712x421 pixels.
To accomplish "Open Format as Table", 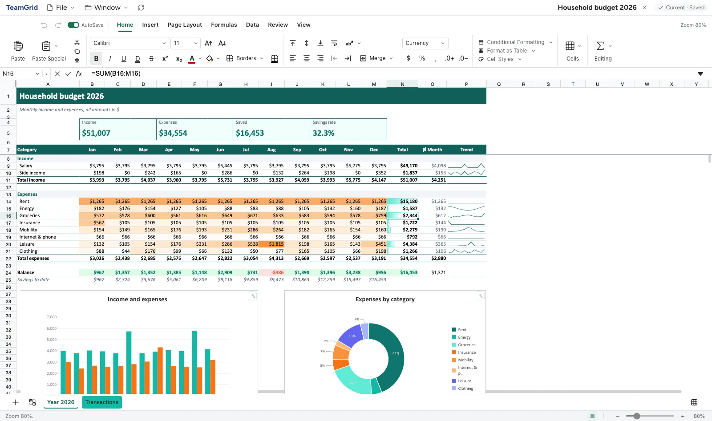I will 507,51.
